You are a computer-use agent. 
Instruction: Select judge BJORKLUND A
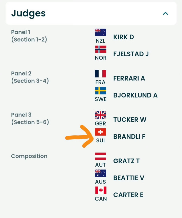point(135,95)
